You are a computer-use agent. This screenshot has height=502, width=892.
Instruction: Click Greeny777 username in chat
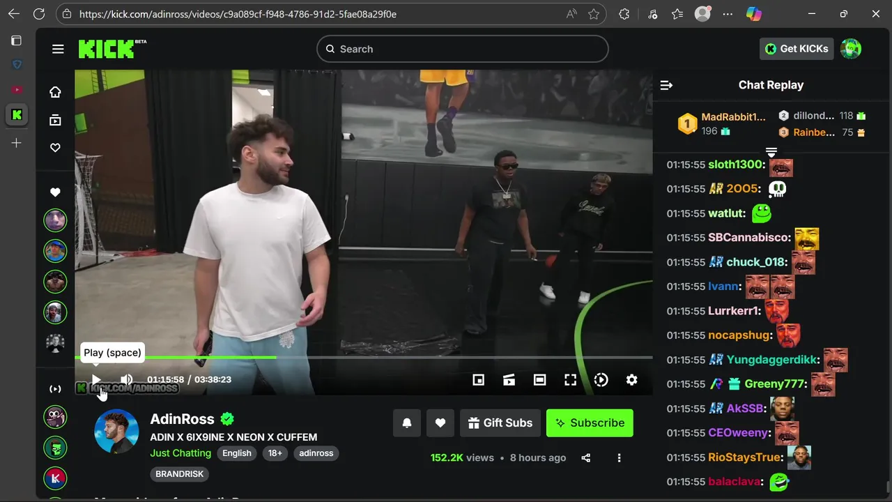pyautogui.click(x=776, y=384)
